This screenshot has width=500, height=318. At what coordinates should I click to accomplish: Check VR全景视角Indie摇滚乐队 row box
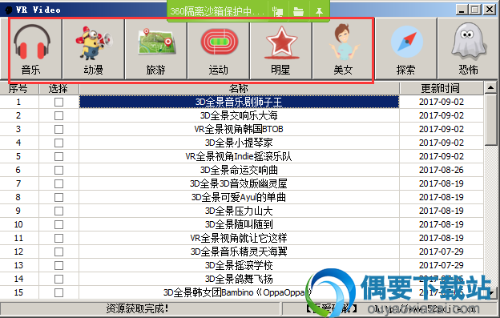pyautogui.click(x=58, y=156)
